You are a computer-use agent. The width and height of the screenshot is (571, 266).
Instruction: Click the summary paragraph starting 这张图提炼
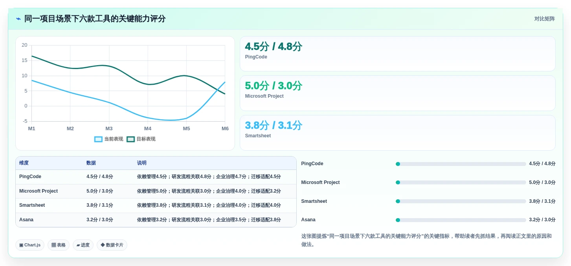click(428, 240)
